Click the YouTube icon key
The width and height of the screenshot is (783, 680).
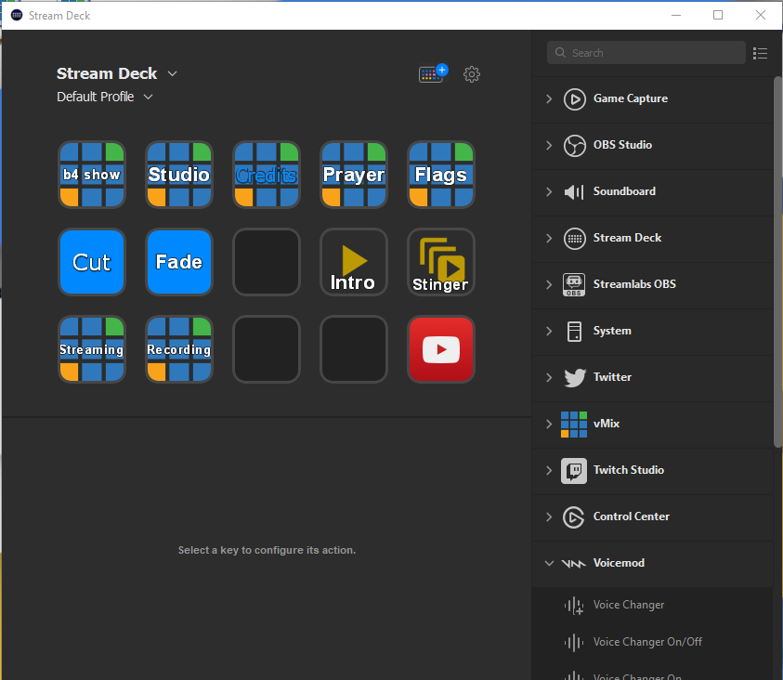pos(440,348)
